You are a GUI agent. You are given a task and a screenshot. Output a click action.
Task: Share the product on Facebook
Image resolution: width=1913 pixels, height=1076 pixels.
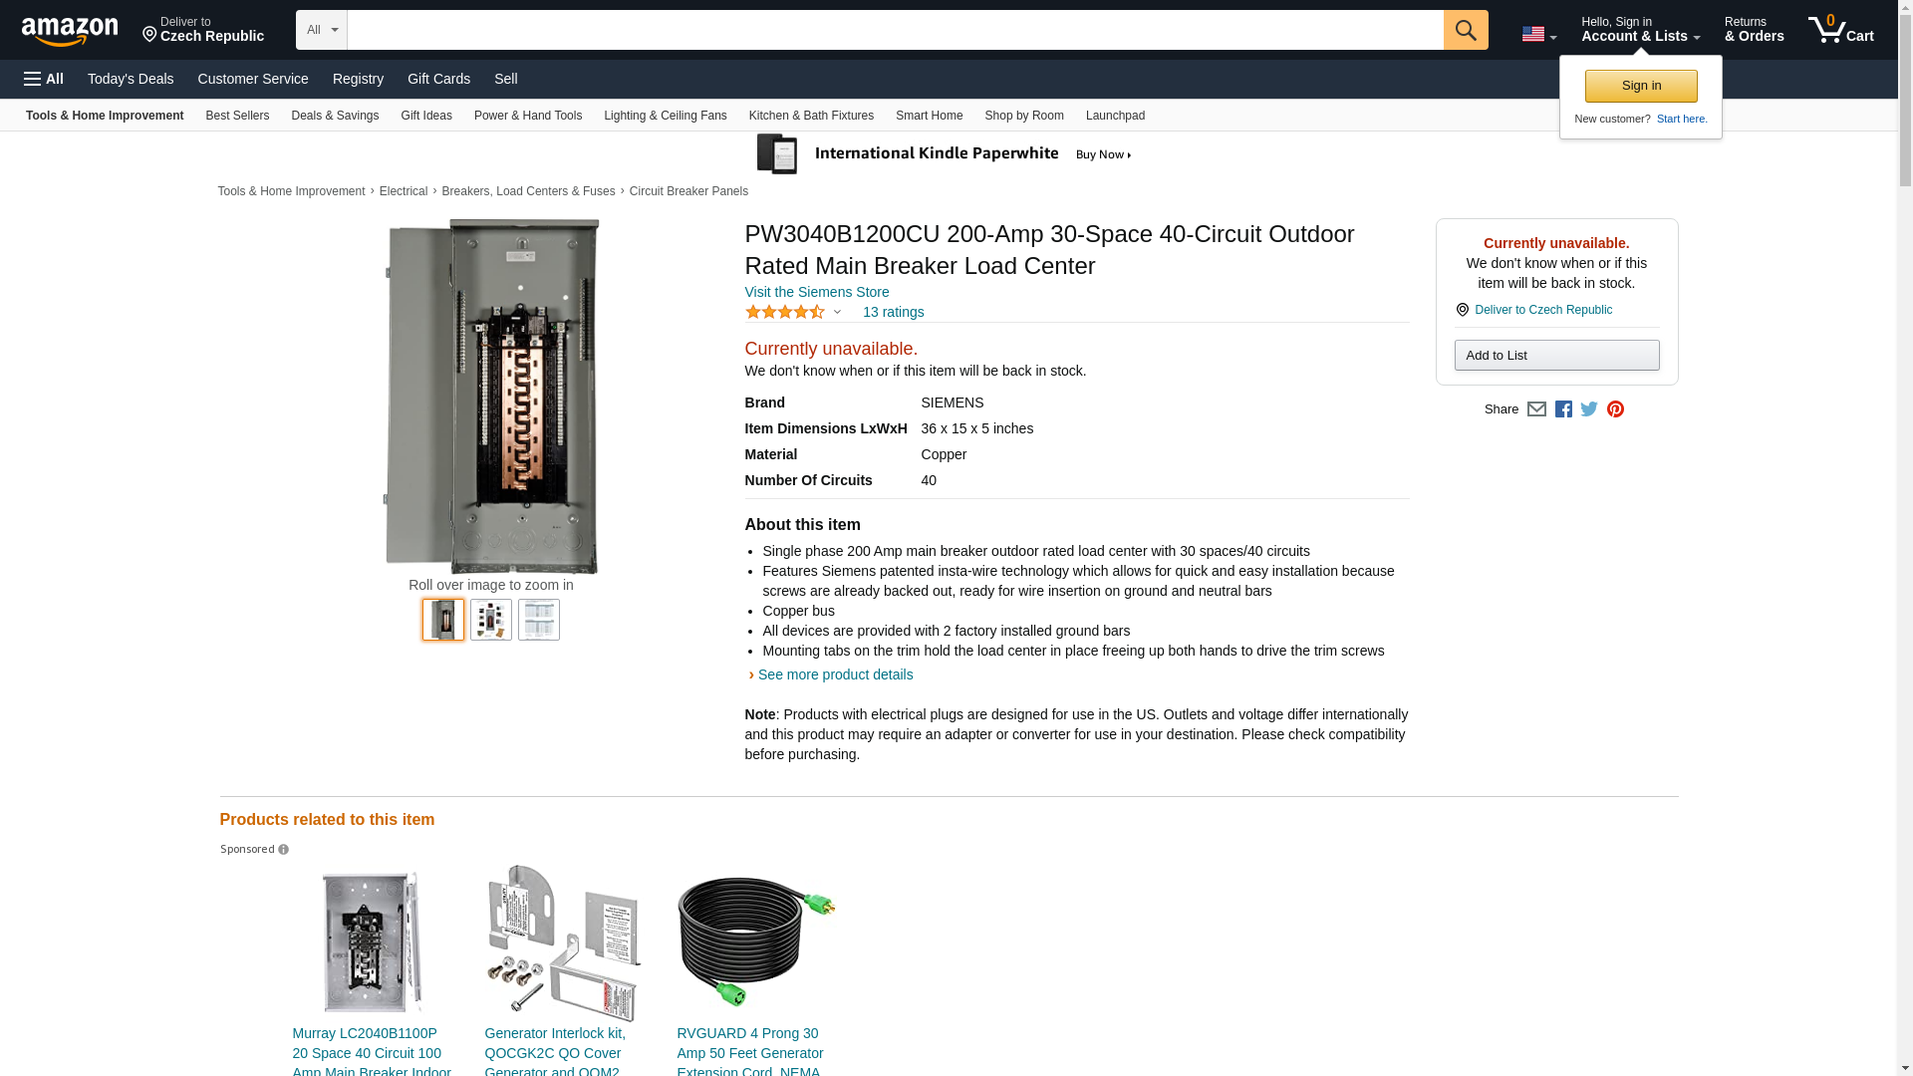[1563, 409]
